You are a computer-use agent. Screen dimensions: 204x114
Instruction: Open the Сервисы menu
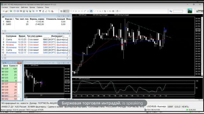tap(40, 7)
